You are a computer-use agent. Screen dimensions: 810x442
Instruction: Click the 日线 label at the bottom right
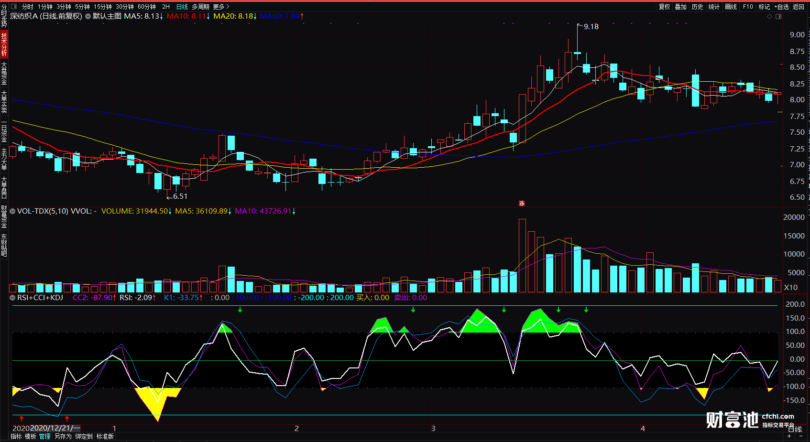[x=795, y=429]
